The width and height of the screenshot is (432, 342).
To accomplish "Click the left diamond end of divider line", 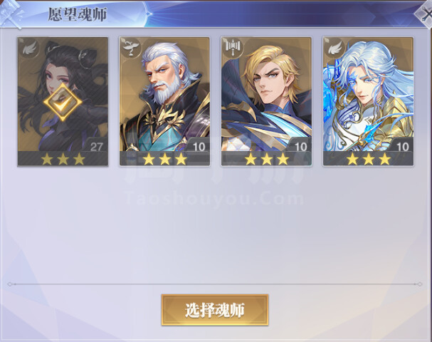I will coord(10,284).
